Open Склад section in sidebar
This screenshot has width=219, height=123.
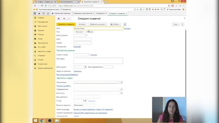pos(40,39)
